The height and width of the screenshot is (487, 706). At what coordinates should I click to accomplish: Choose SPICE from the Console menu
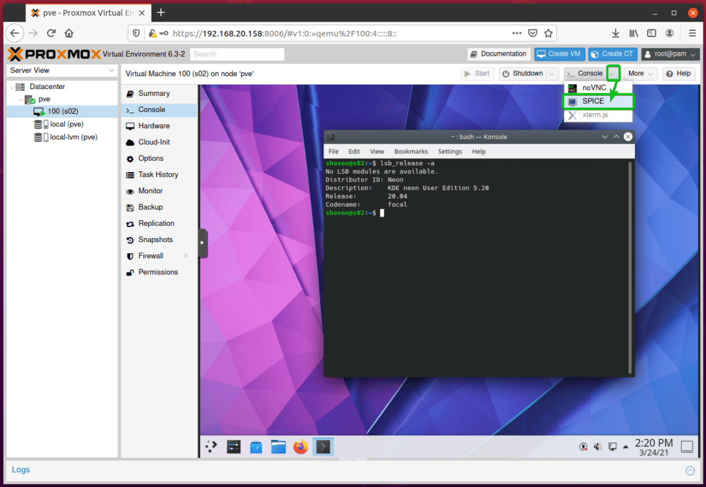click(x=598, y=101)
